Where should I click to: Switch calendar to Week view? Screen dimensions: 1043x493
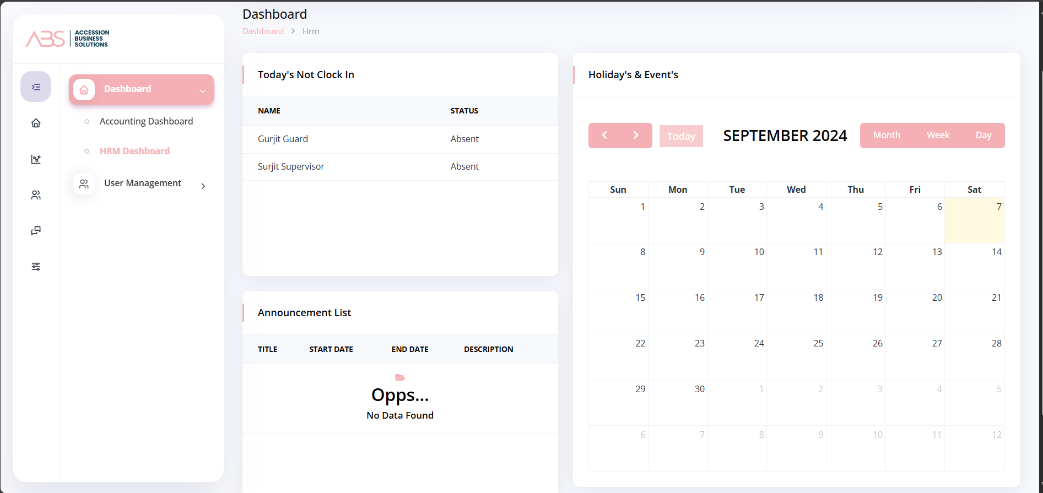pyautogui.click(x=938, y=136)
